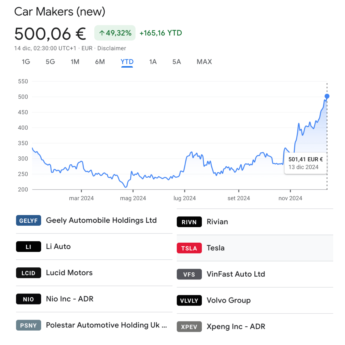Click the red TSLA ticker badge
The width and height of the screenshot is (345, 345).
(189, 248)
